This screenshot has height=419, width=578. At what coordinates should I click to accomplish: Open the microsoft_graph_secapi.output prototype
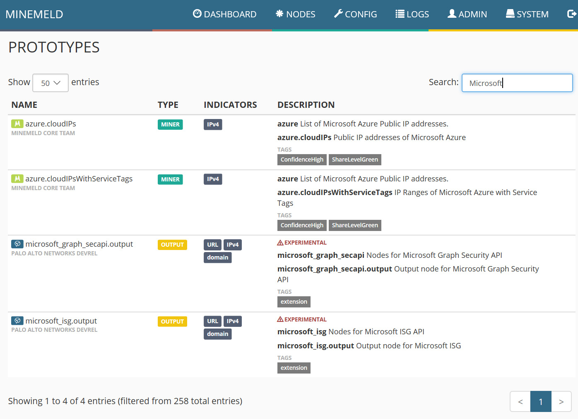coord(79,244)
